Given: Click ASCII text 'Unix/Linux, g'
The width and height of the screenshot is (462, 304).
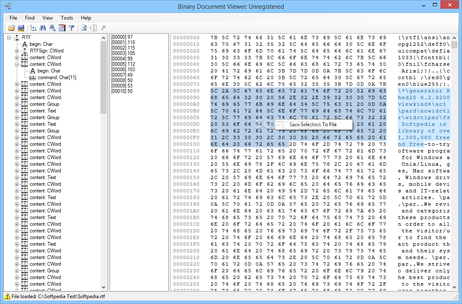Looking at the screenshot, I should point(425,164).
